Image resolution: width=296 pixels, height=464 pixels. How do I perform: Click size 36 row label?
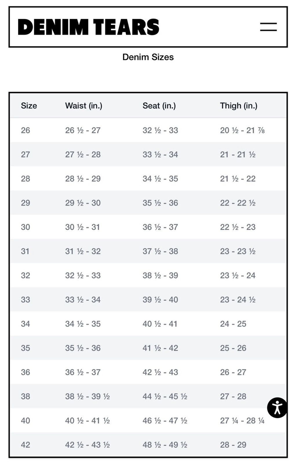pyautogui.click(x=25, y=372)
